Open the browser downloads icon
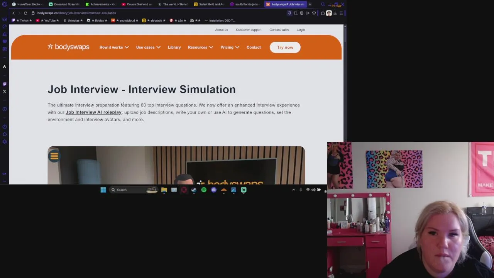494x278 pixels. pos(335,13)
